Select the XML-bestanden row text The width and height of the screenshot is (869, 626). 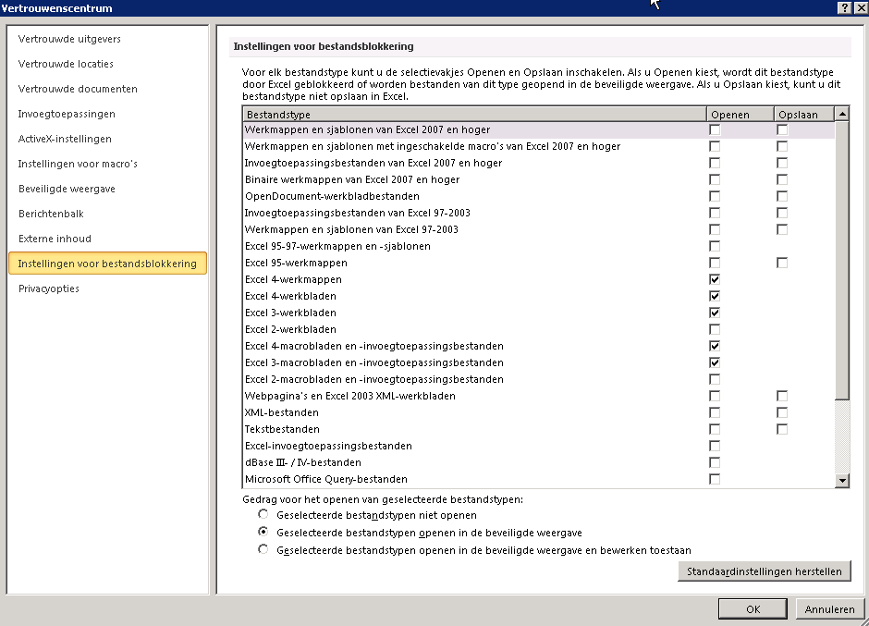[x=282, y=412]
